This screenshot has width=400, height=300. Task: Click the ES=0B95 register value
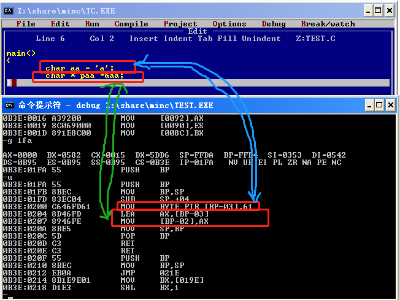[x=64, y=163]
